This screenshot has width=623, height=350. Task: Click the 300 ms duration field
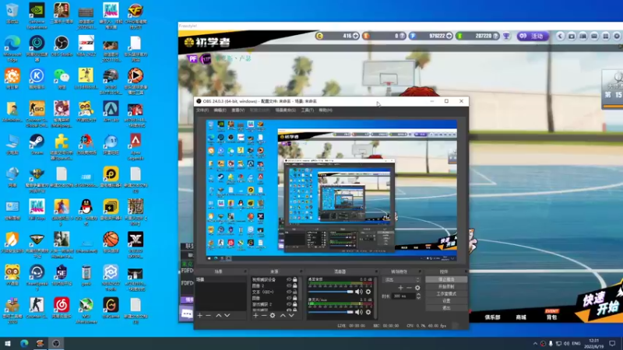point(403,296)
